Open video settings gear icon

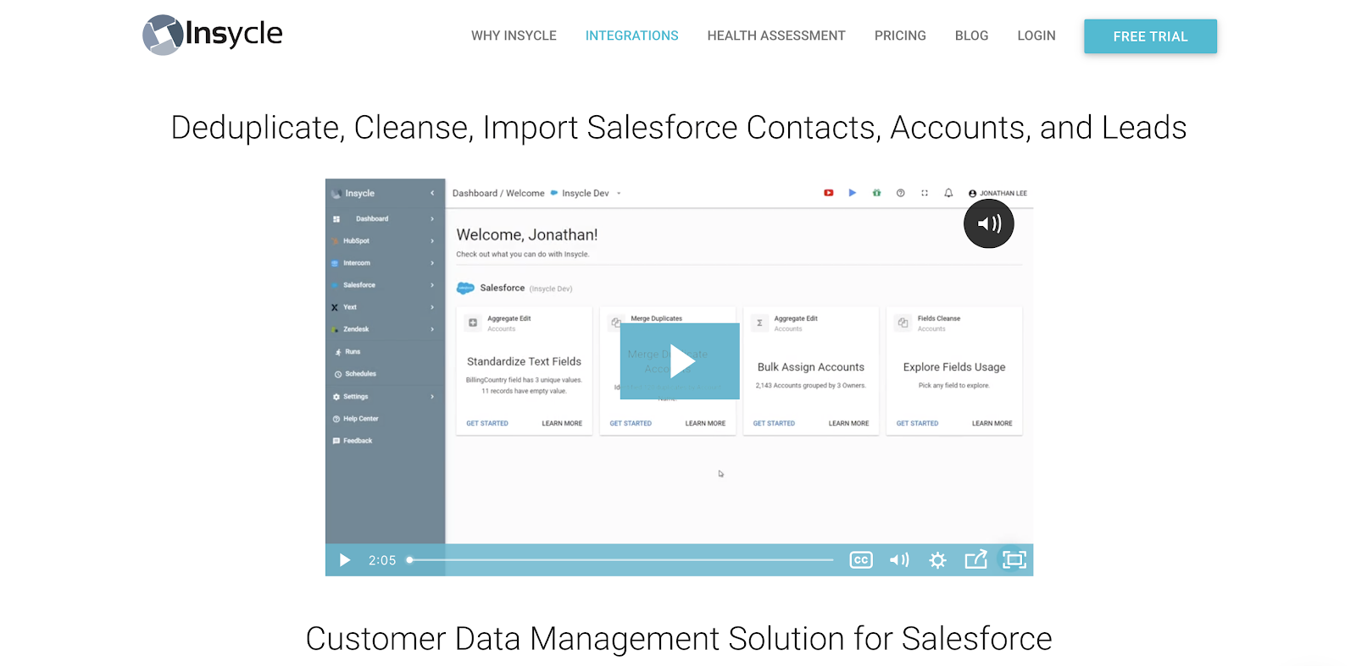click(x=937, y=560)
